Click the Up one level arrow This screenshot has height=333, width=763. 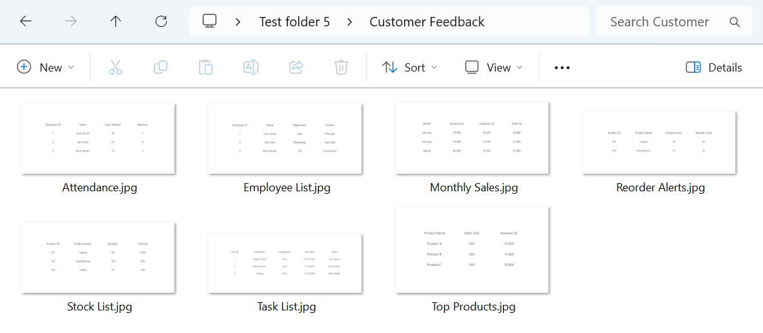pos(115,21)
